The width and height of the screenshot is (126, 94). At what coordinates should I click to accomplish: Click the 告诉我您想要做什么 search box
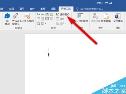pos(91,9)
